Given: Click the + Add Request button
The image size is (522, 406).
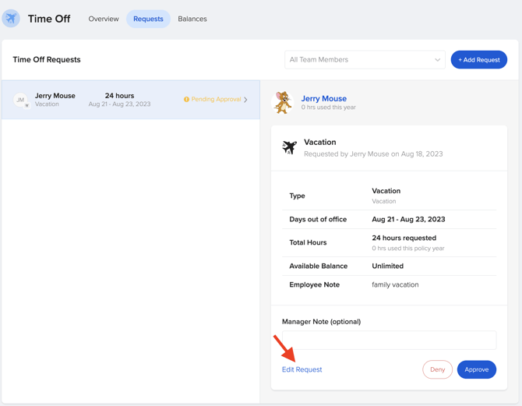Looking at the screenshot, I should click(478, 60).
